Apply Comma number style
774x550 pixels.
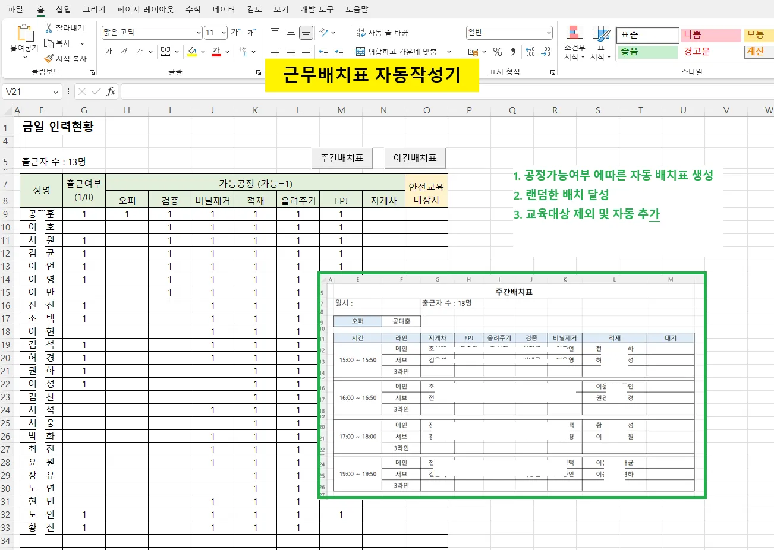tap(513, 52)
